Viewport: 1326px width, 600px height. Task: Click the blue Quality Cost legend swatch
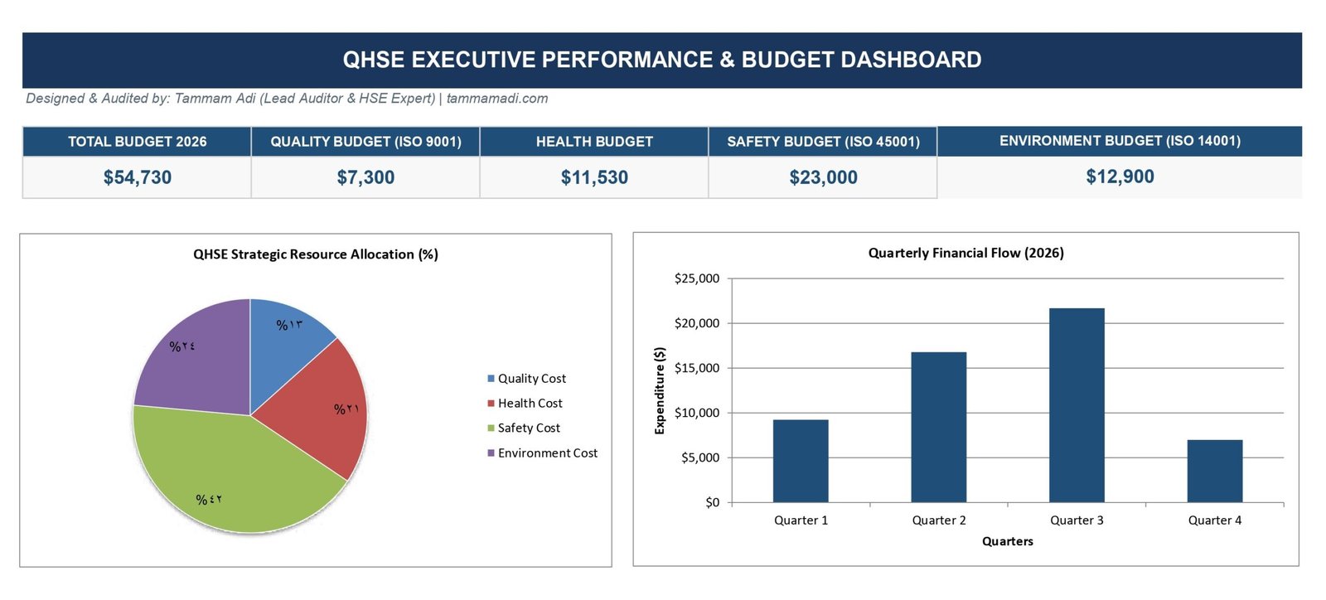tap(491, 379)
